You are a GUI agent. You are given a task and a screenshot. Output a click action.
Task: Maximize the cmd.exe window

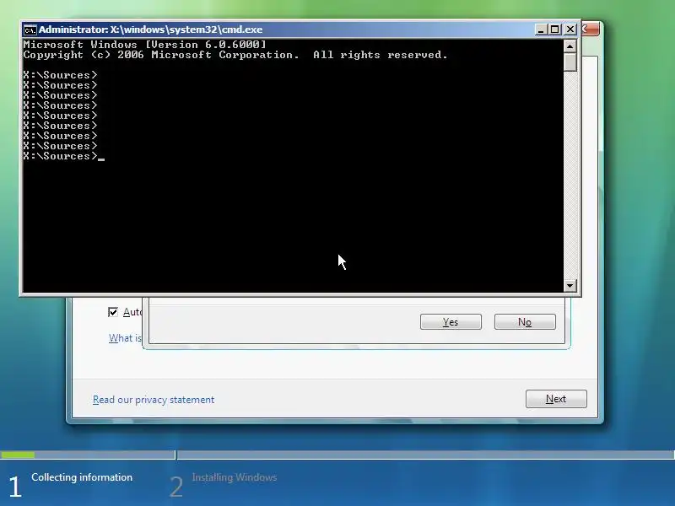555,30
